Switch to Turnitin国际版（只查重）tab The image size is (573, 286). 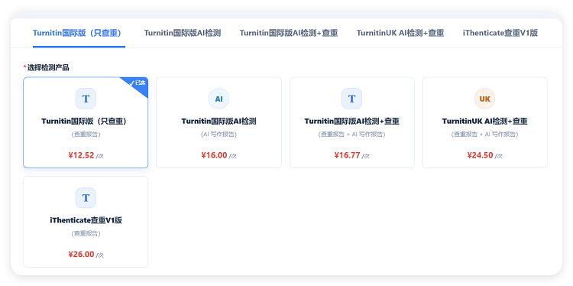pos(79,33)
